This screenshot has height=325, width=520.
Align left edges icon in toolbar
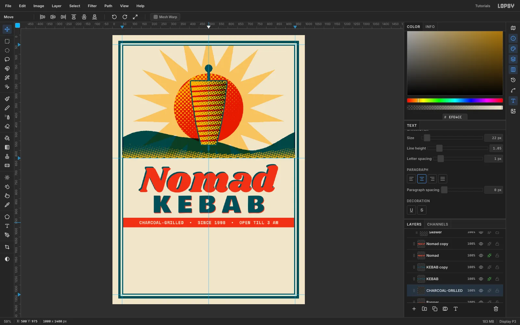(x=43, y=17)
